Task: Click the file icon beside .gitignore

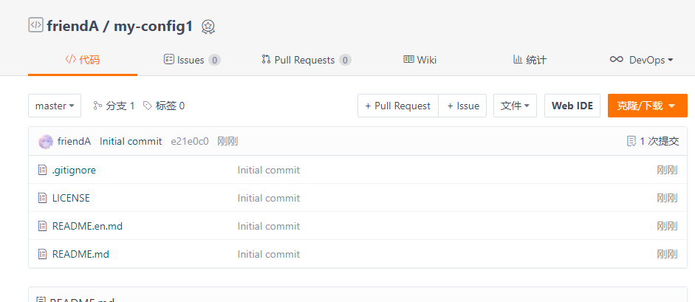Action: [x=43, y=170]
